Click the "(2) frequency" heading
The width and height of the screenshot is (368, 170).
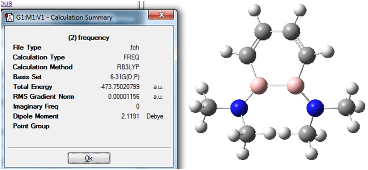pyautogui.click(x=89, y=38)
